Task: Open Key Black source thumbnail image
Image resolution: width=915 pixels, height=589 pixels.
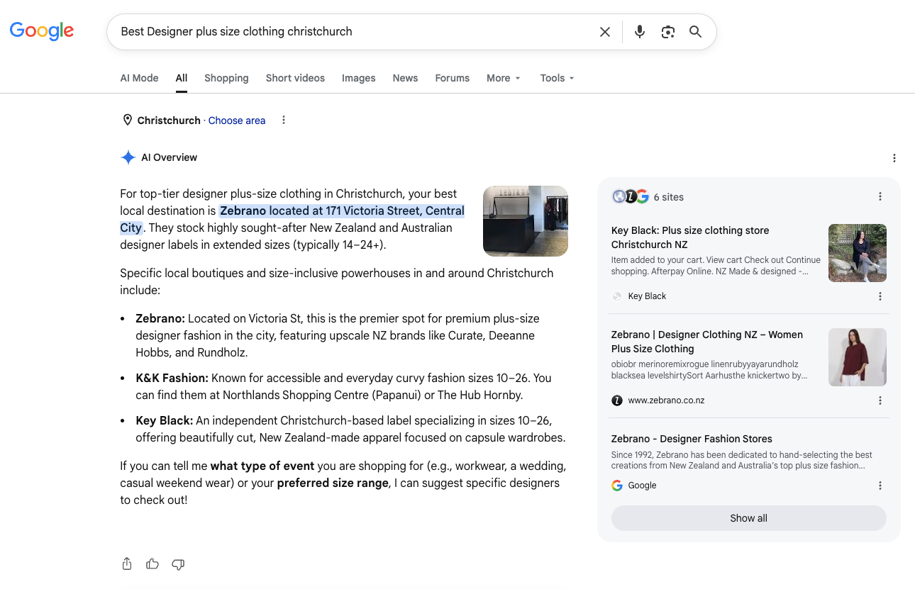Action: click(x=858, y=253)
